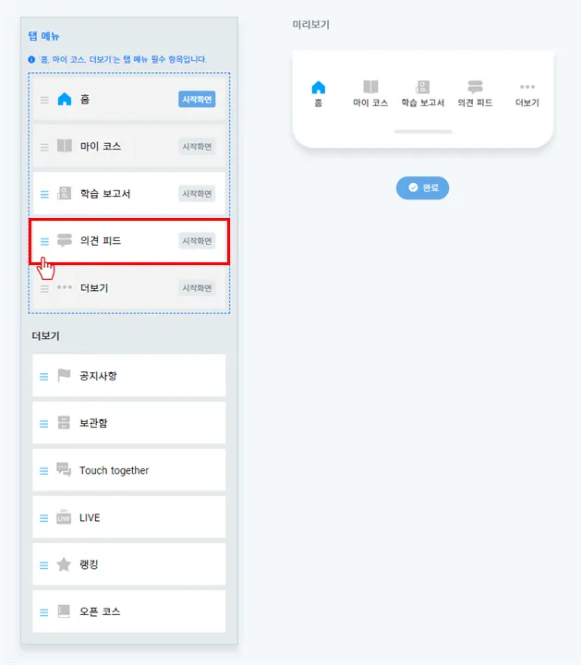
Task: Select 더보기 tab in the preview bar
Action: point(527,94)
